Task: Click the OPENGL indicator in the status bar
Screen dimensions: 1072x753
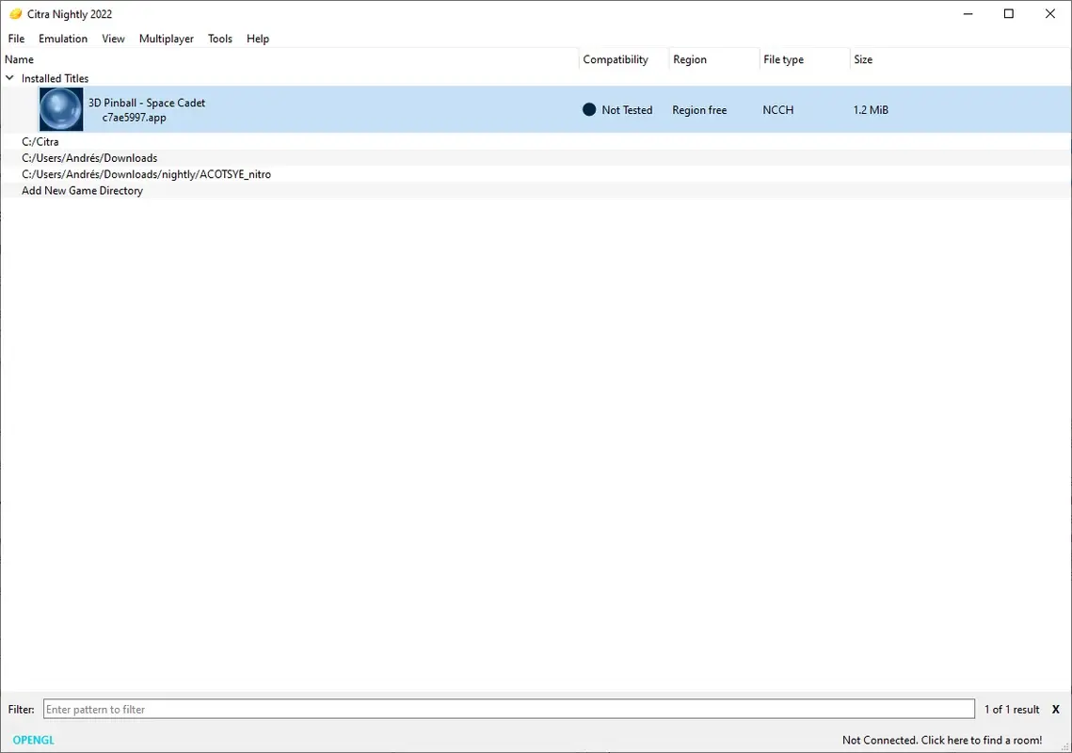Action: (32, 740)
